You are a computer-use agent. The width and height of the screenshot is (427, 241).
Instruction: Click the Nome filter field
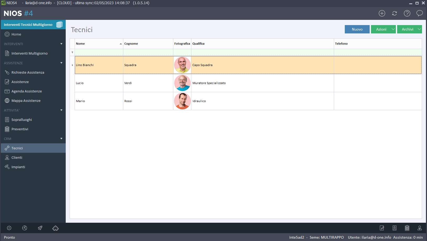point(99,52)
